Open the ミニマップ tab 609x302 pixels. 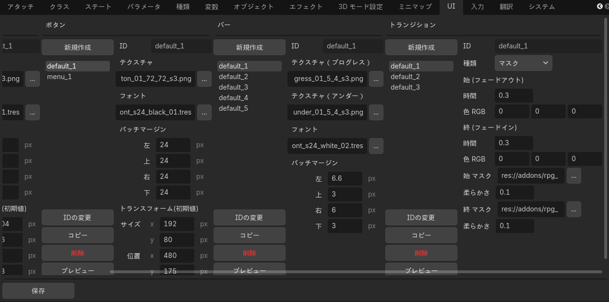[415, 7]
